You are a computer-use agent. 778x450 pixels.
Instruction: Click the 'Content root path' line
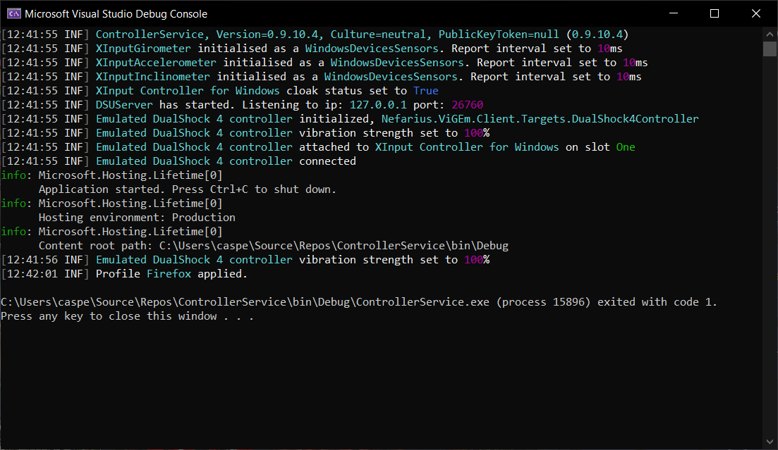pos(274,246)
